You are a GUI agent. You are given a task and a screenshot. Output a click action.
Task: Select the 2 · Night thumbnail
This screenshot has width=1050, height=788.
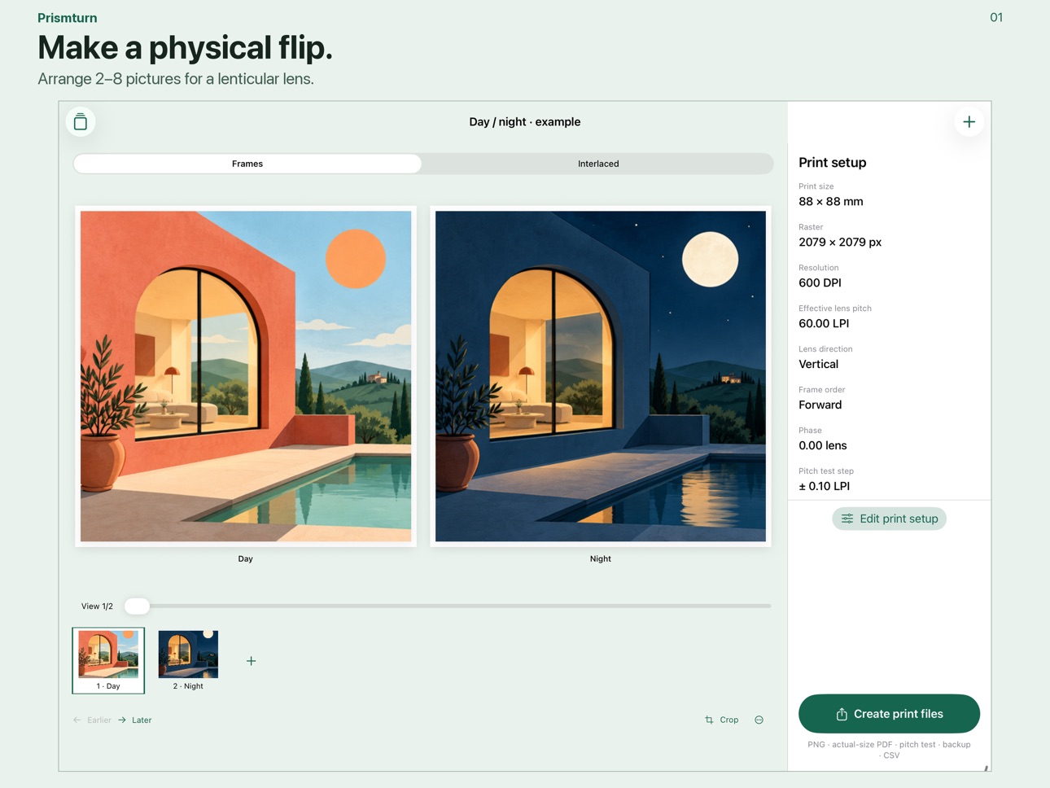188,660
